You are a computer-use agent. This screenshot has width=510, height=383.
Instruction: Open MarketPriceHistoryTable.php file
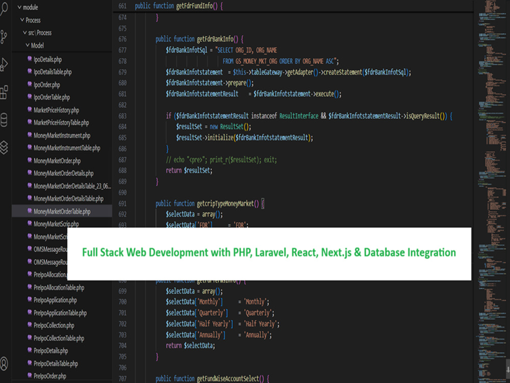coord(61,123)
